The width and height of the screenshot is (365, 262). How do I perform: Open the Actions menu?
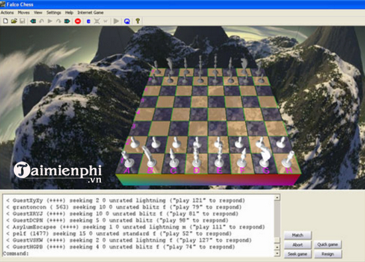(x=7, y=13)
